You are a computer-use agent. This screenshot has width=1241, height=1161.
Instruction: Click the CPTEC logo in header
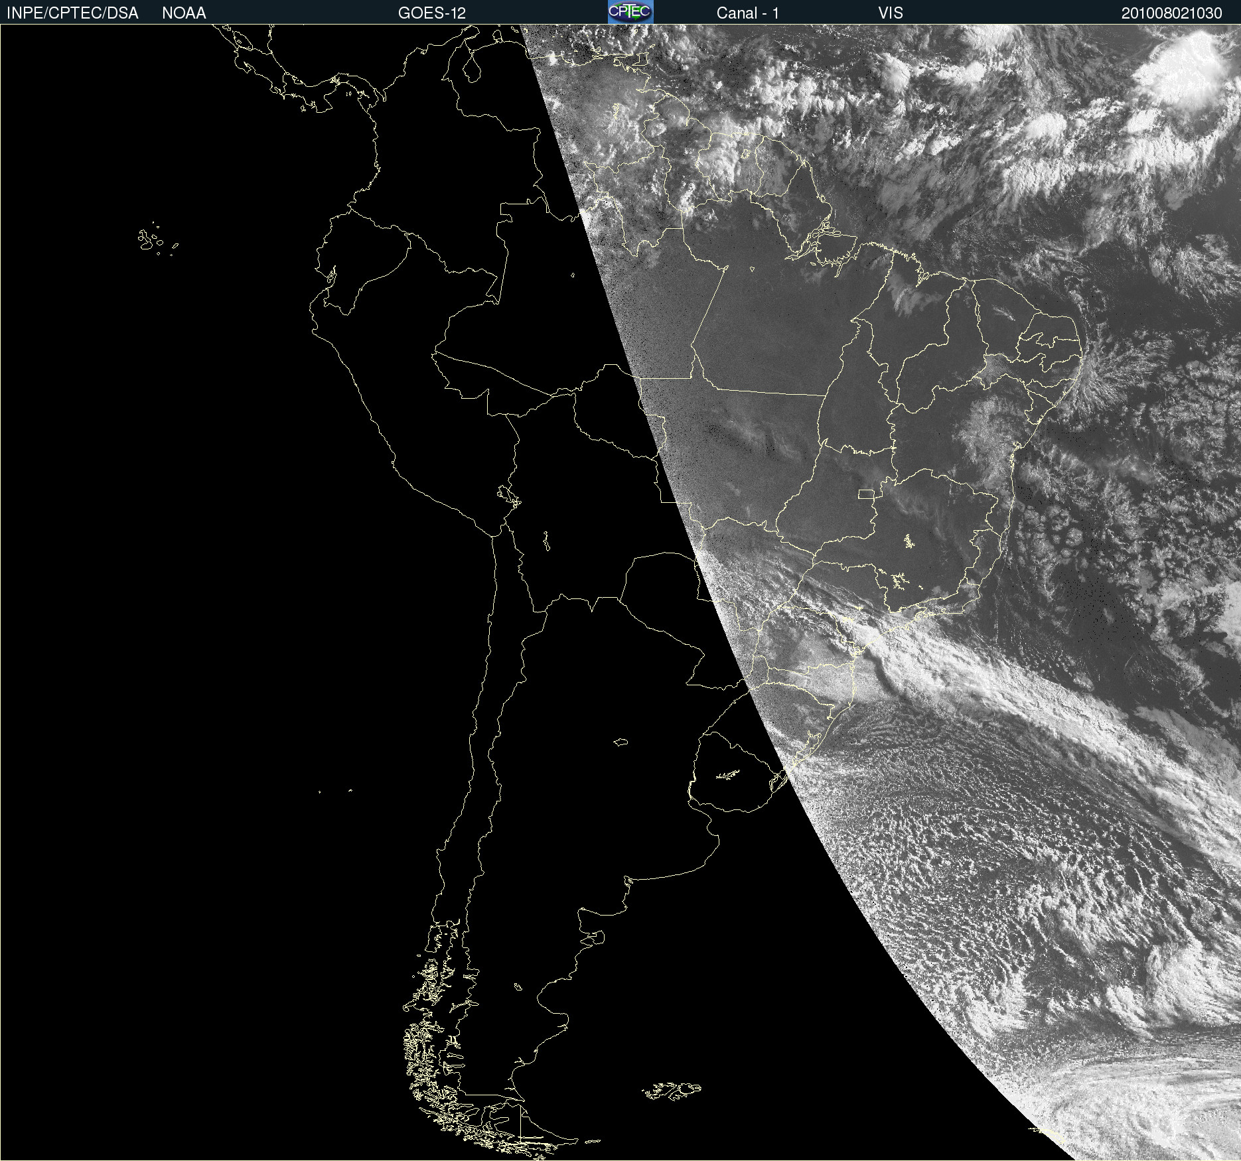click(x=630, y=12)
